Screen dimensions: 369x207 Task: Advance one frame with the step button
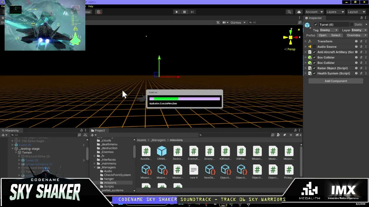[192, 12]
